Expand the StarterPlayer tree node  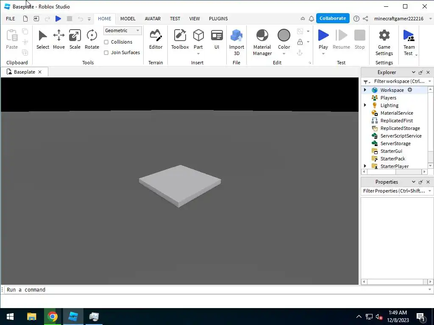pyautogui.click(x=365, y=166)
